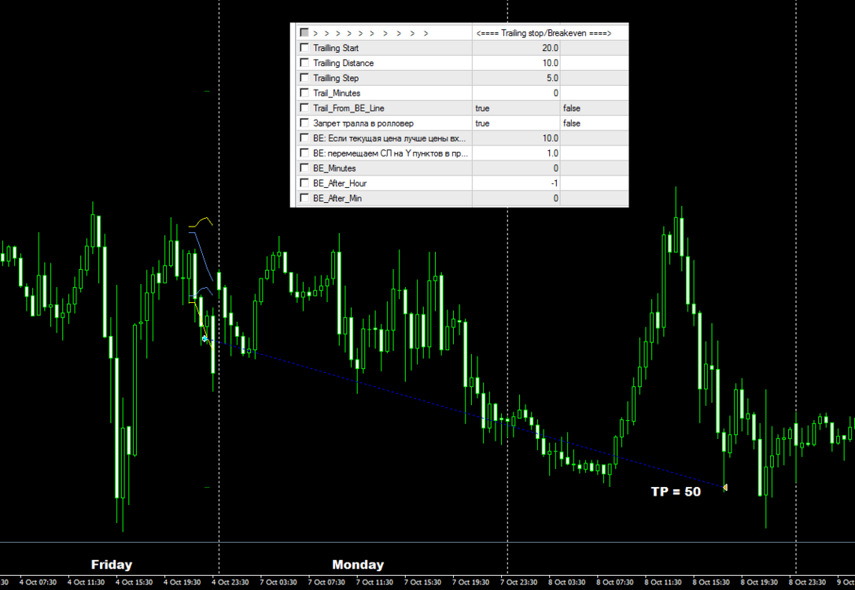Click the 'Trailling Distance' parameter name
The width and height of the screenshot is (855, 590).
(x=344, y=63)
